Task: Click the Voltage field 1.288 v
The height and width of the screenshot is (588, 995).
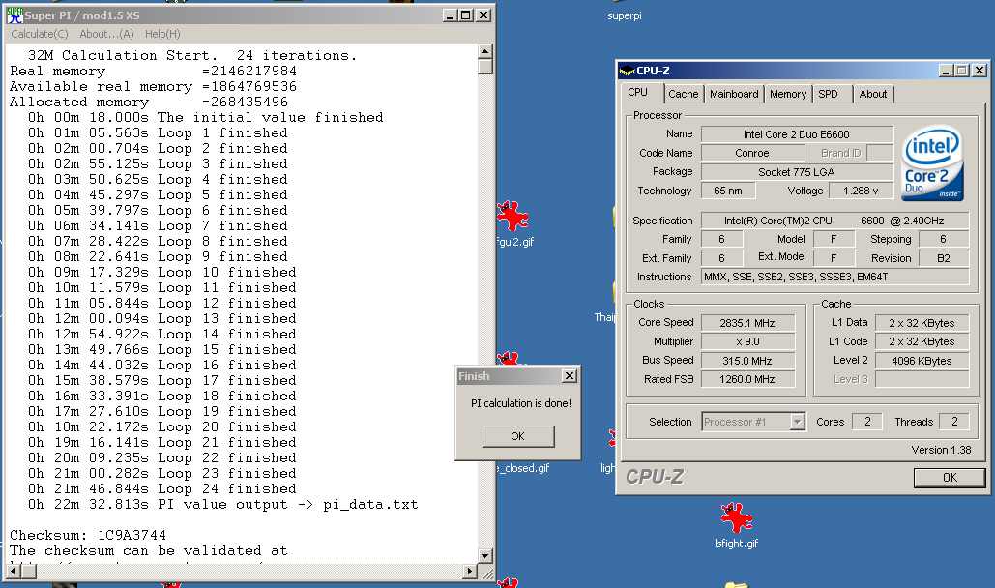Action: 861,191
